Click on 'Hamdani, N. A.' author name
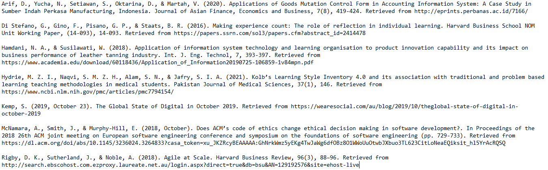This screenshot has height=170, width=548. pyautogui.click(x=24, y=48)
